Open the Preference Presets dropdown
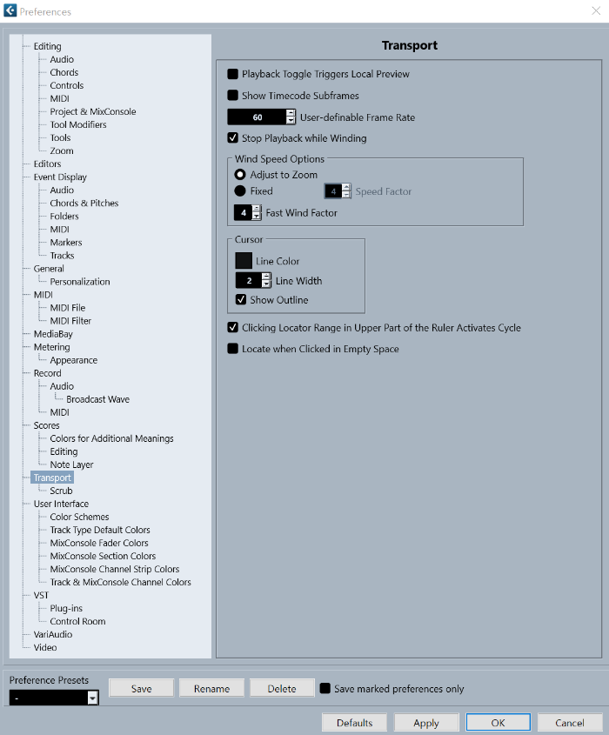The width and height of the screenshot is (609, 735). click(x=93, y=698)
